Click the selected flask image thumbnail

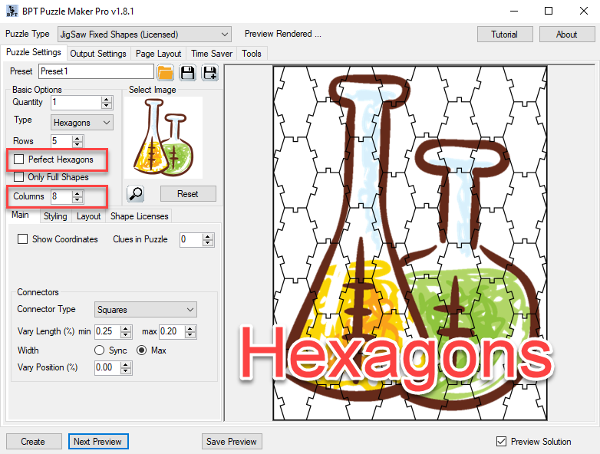[163, 138]
